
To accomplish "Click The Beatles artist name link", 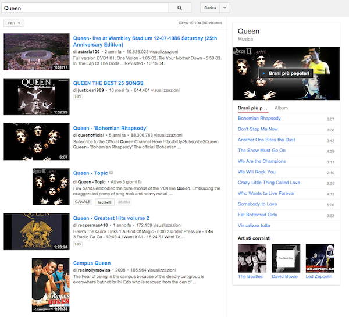I will (x=250, y=276).
